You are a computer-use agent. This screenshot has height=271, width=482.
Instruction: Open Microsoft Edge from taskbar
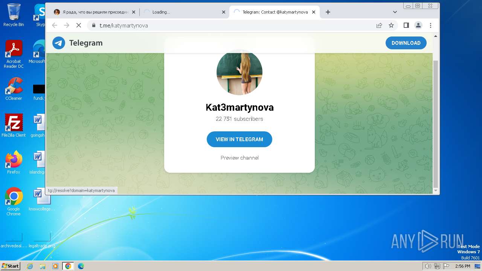click(x=81, y=266)
